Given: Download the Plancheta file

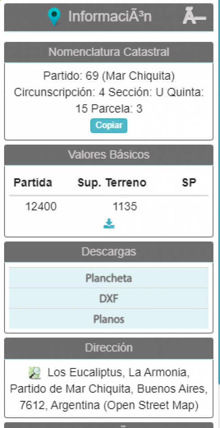Looking at the screenshot, I should [109, 278].
